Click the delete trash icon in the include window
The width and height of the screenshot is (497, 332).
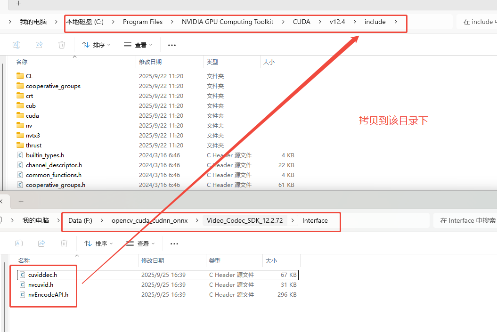pos(62,45)
